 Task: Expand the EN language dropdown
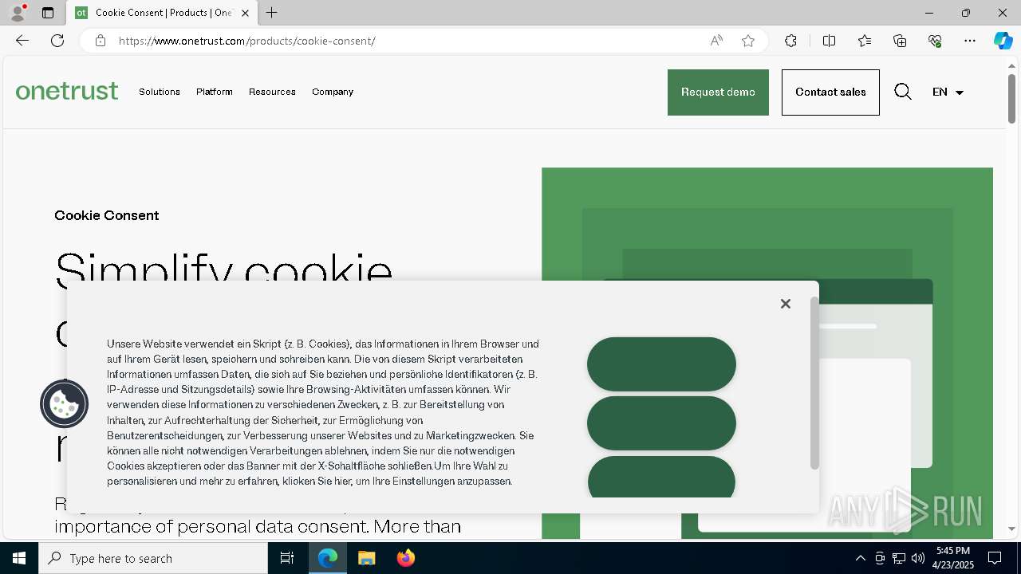tap(948, 92)
